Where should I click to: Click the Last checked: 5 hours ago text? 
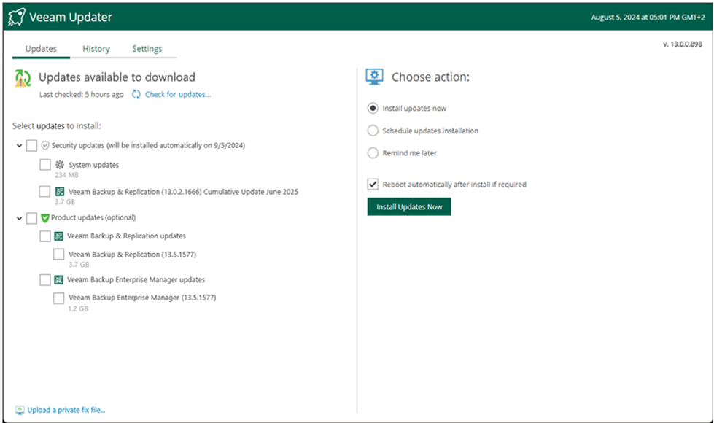tap(81, 94)
